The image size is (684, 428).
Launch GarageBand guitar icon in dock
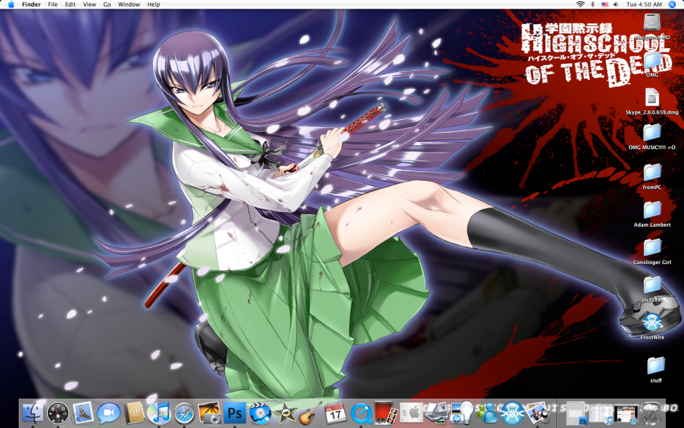tap(310, 413)
